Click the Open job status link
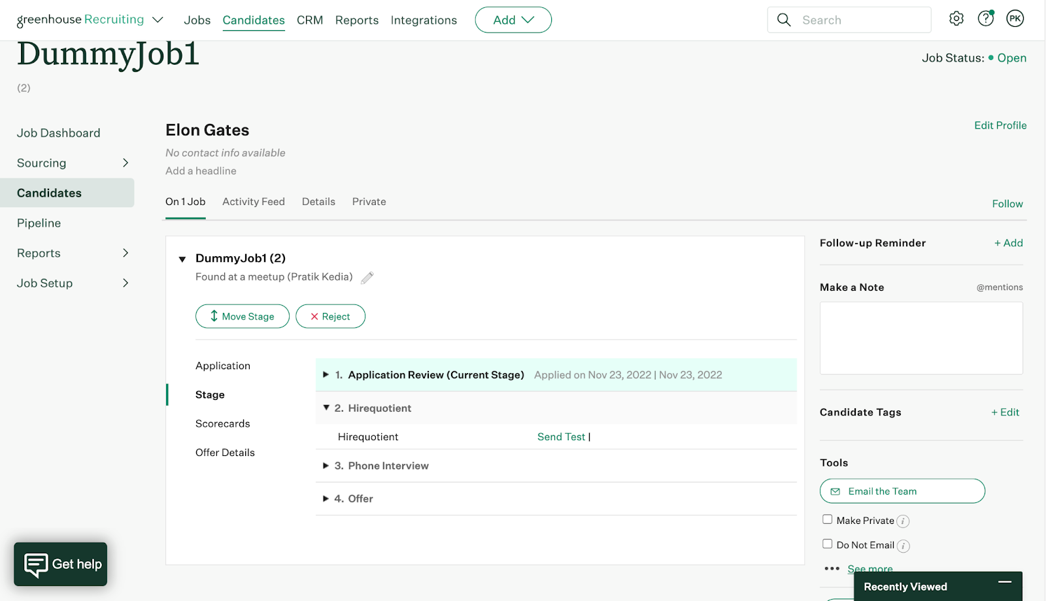The height and width of the screenshot is (601, 1046). click(x=1011, y=58)
